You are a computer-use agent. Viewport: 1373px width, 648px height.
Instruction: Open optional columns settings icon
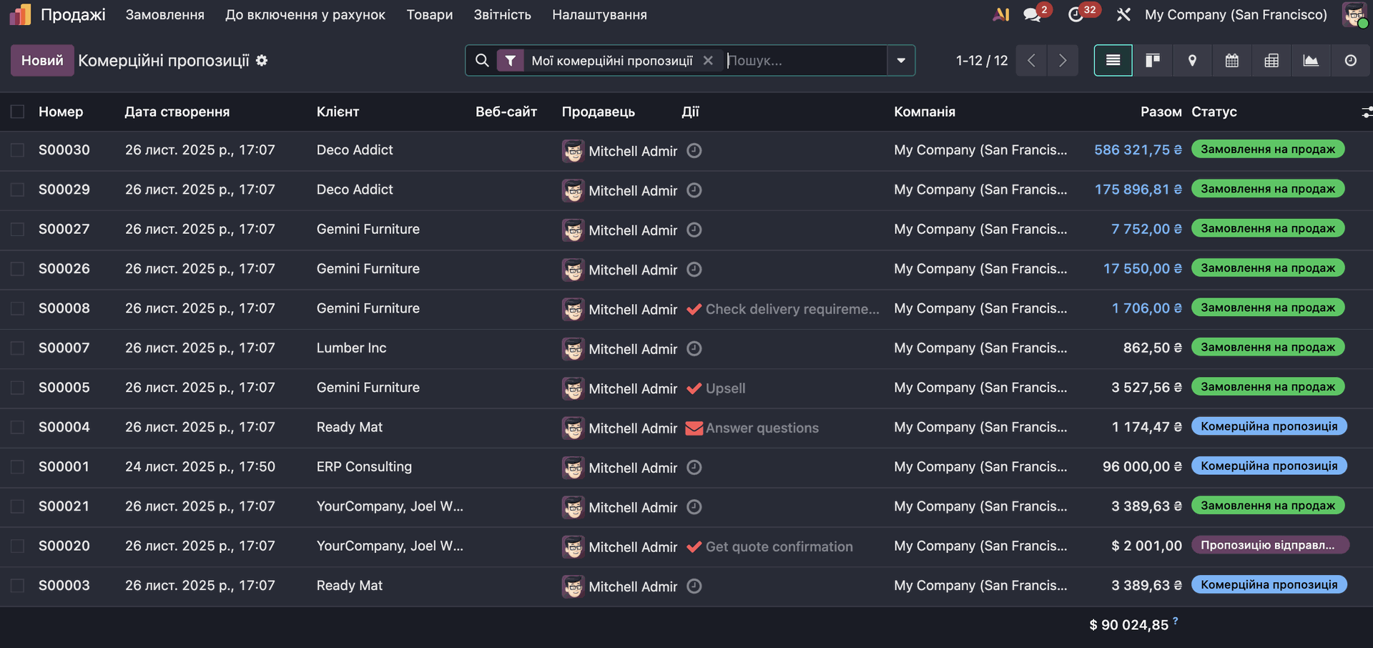(x=1366, y=112)
